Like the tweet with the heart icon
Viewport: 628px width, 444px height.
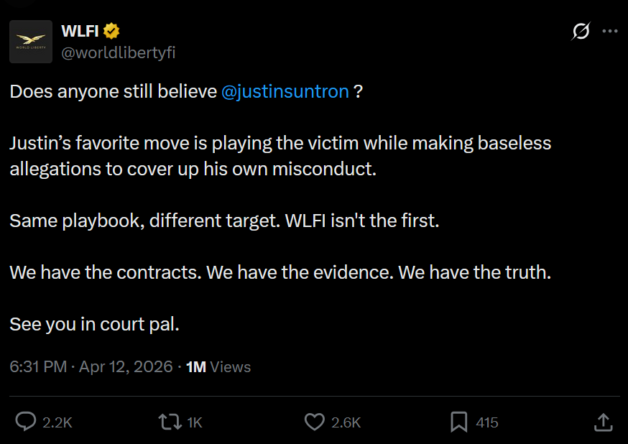(314, 422)
